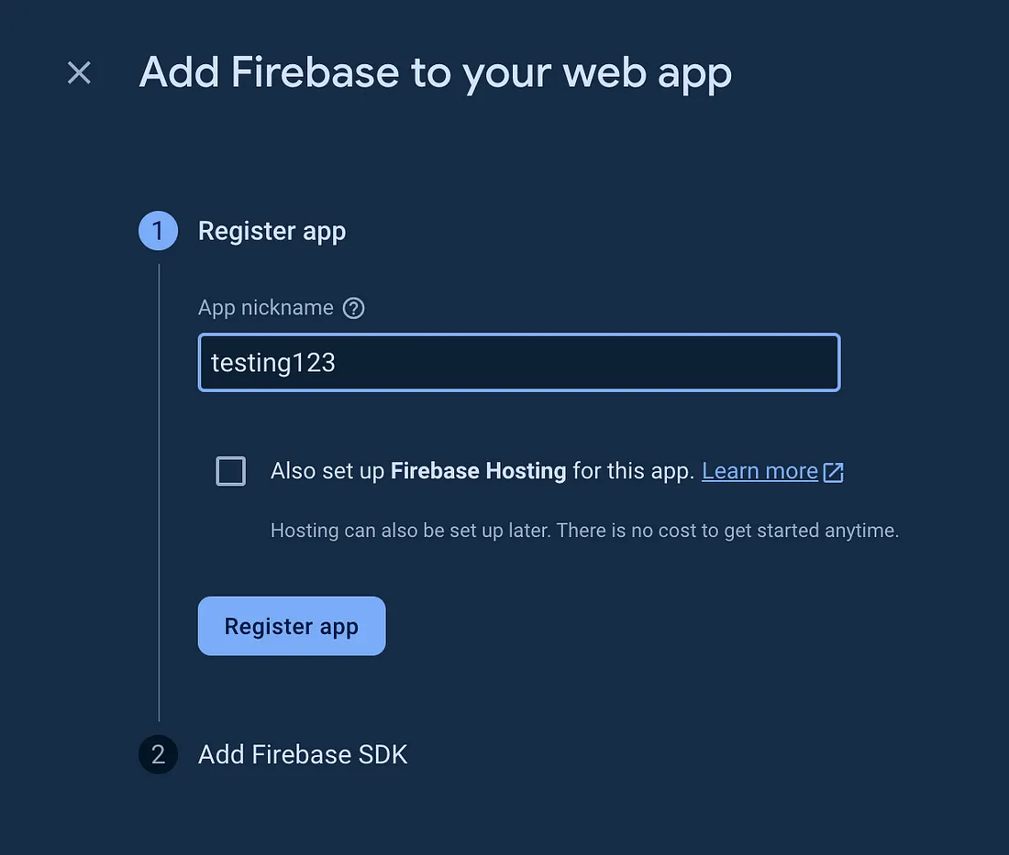The height and width of the screenshot is (855, 1009).
Task: Click the vertical line connecting the steps
Action: (x=160, y=495)
